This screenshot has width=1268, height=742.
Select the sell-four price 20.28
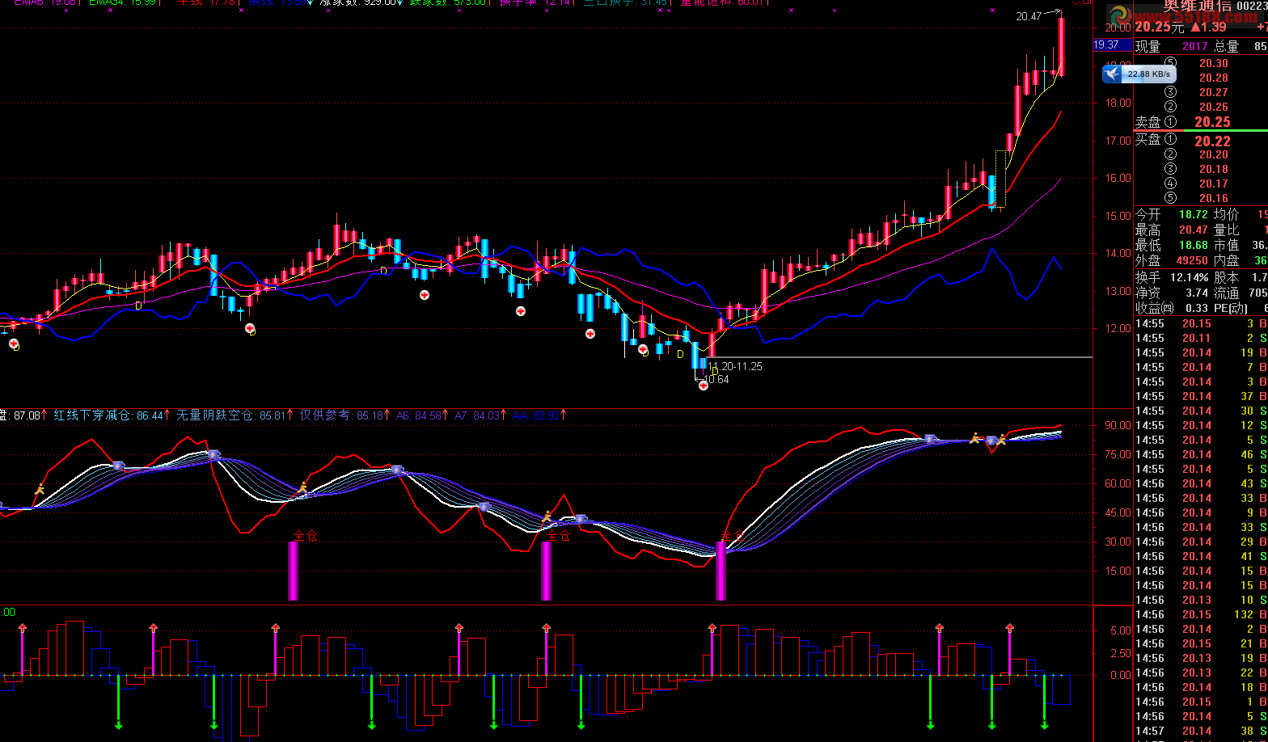click(x=1214, y=78)
